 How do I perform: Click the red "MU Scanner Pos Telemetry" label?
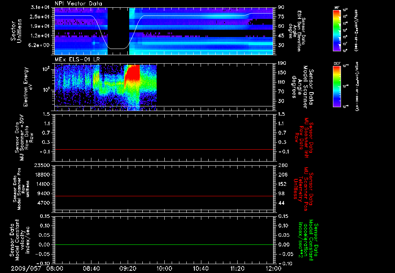[x=304, y=189]
